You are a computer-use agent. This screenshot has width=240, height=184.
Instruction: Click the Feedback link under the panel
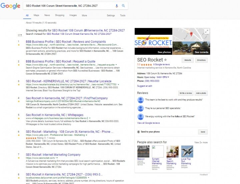[x=204, y=175]
